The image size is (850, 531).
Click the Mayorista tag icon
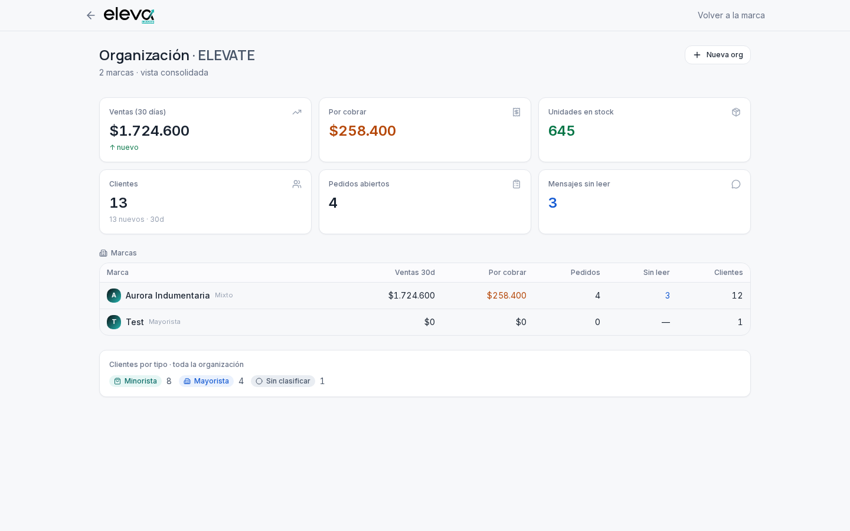pyautogui.click(x=187, y=381)
